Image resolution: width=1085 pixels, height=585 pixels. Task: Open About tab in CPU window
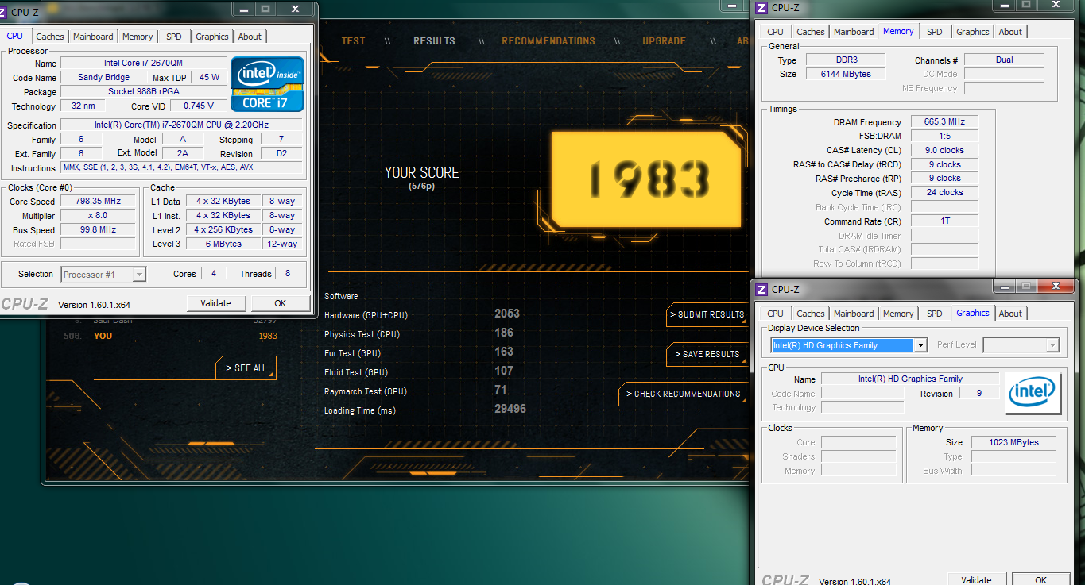coord(250,37)
